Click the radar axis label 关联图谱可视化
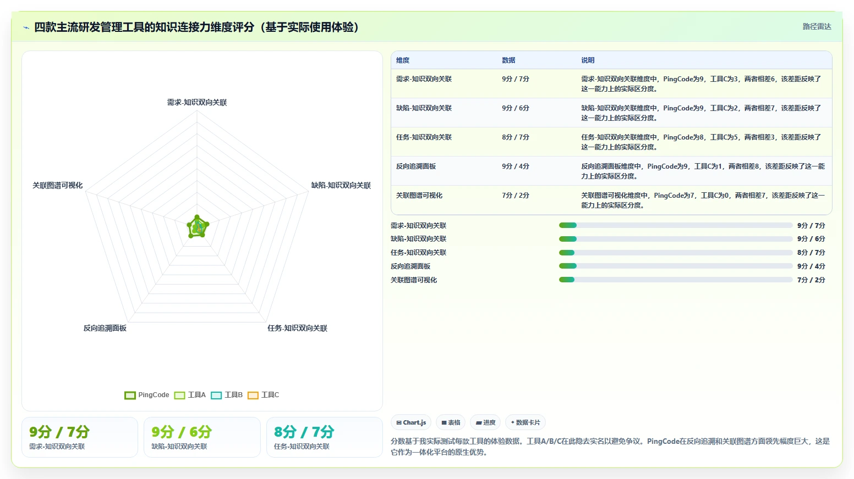The height and width of the screenshot is (479, 854). pyautogui.click(x=58, y=186)
